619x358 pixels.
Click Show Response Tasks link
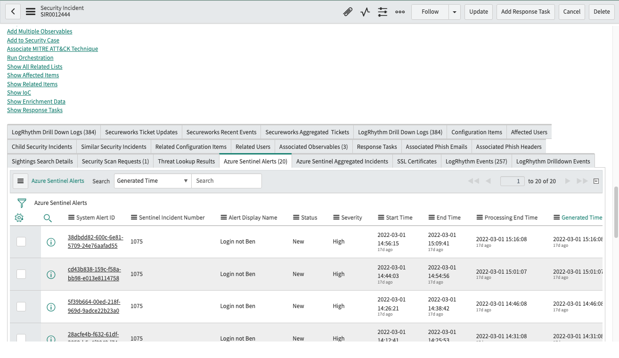point(35,110)
